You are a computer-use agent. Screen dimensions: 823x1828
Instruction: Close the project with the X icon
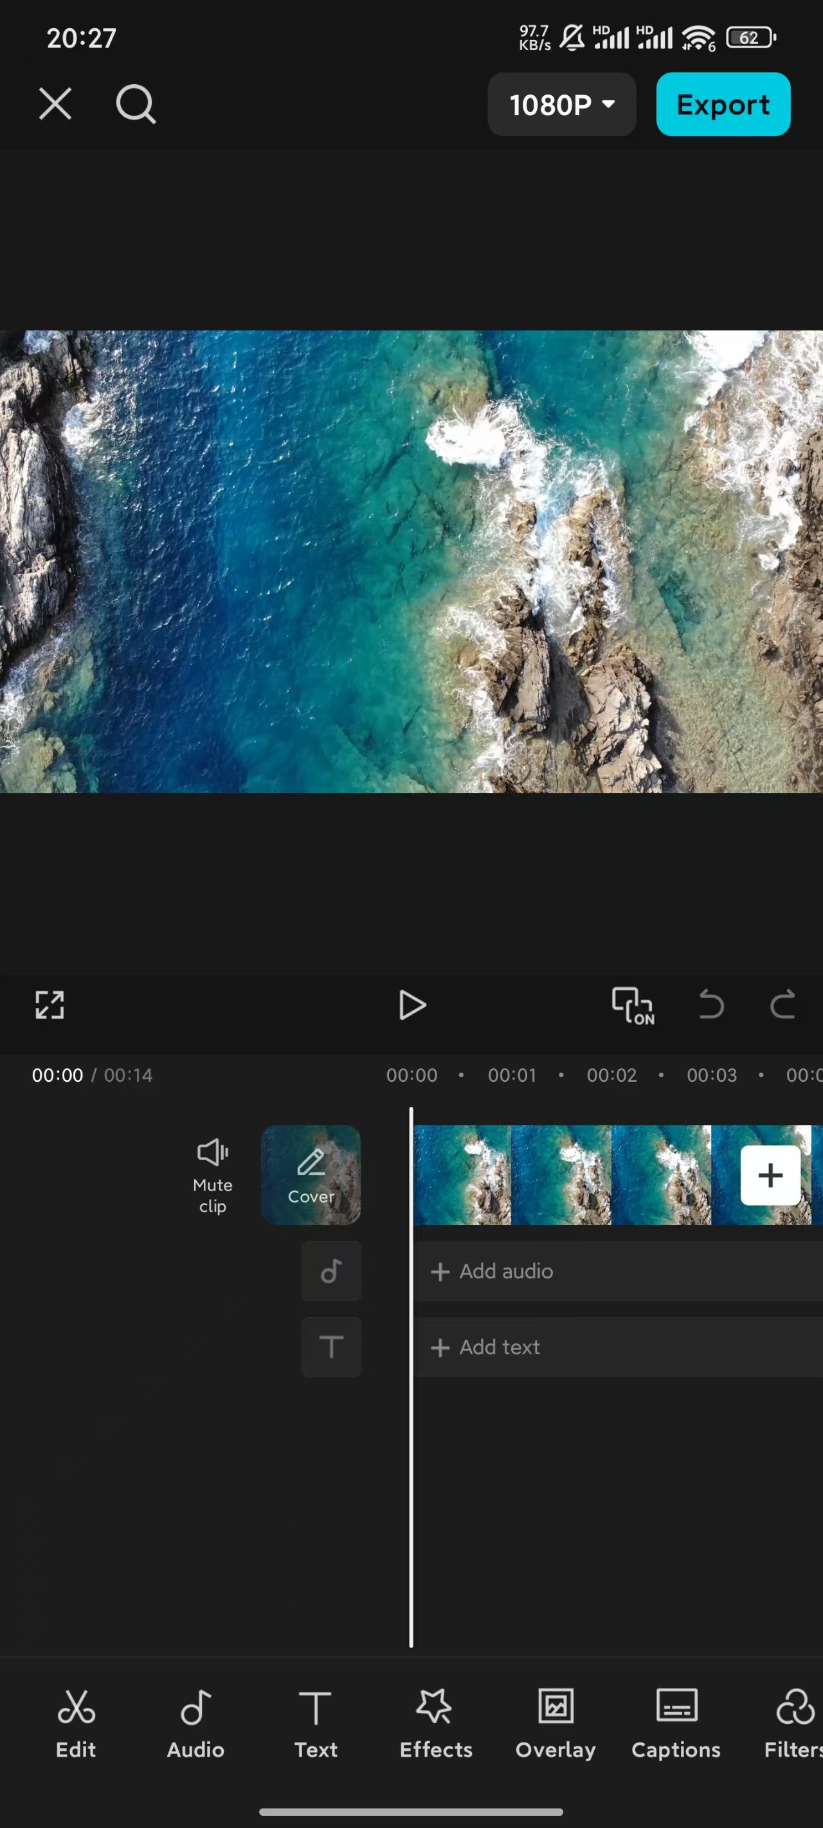click(x=55, y=104)
